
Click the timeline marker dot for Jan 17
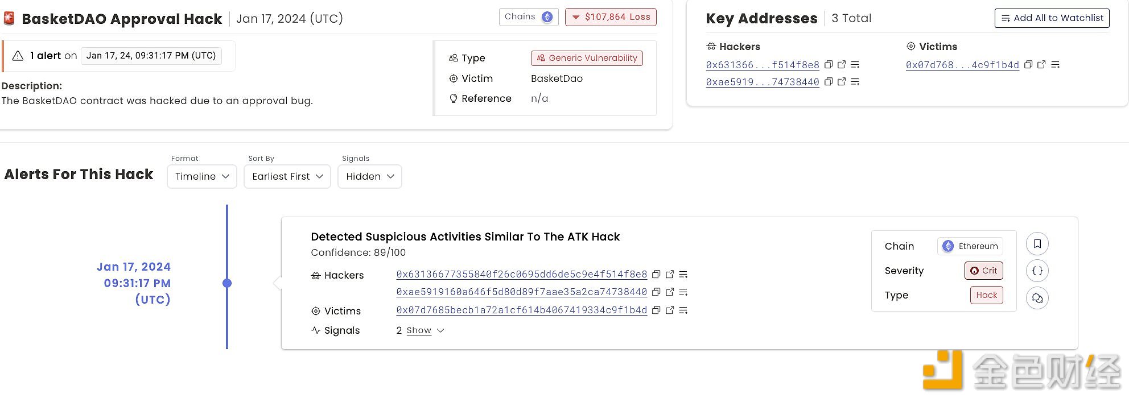coord(227,283)
